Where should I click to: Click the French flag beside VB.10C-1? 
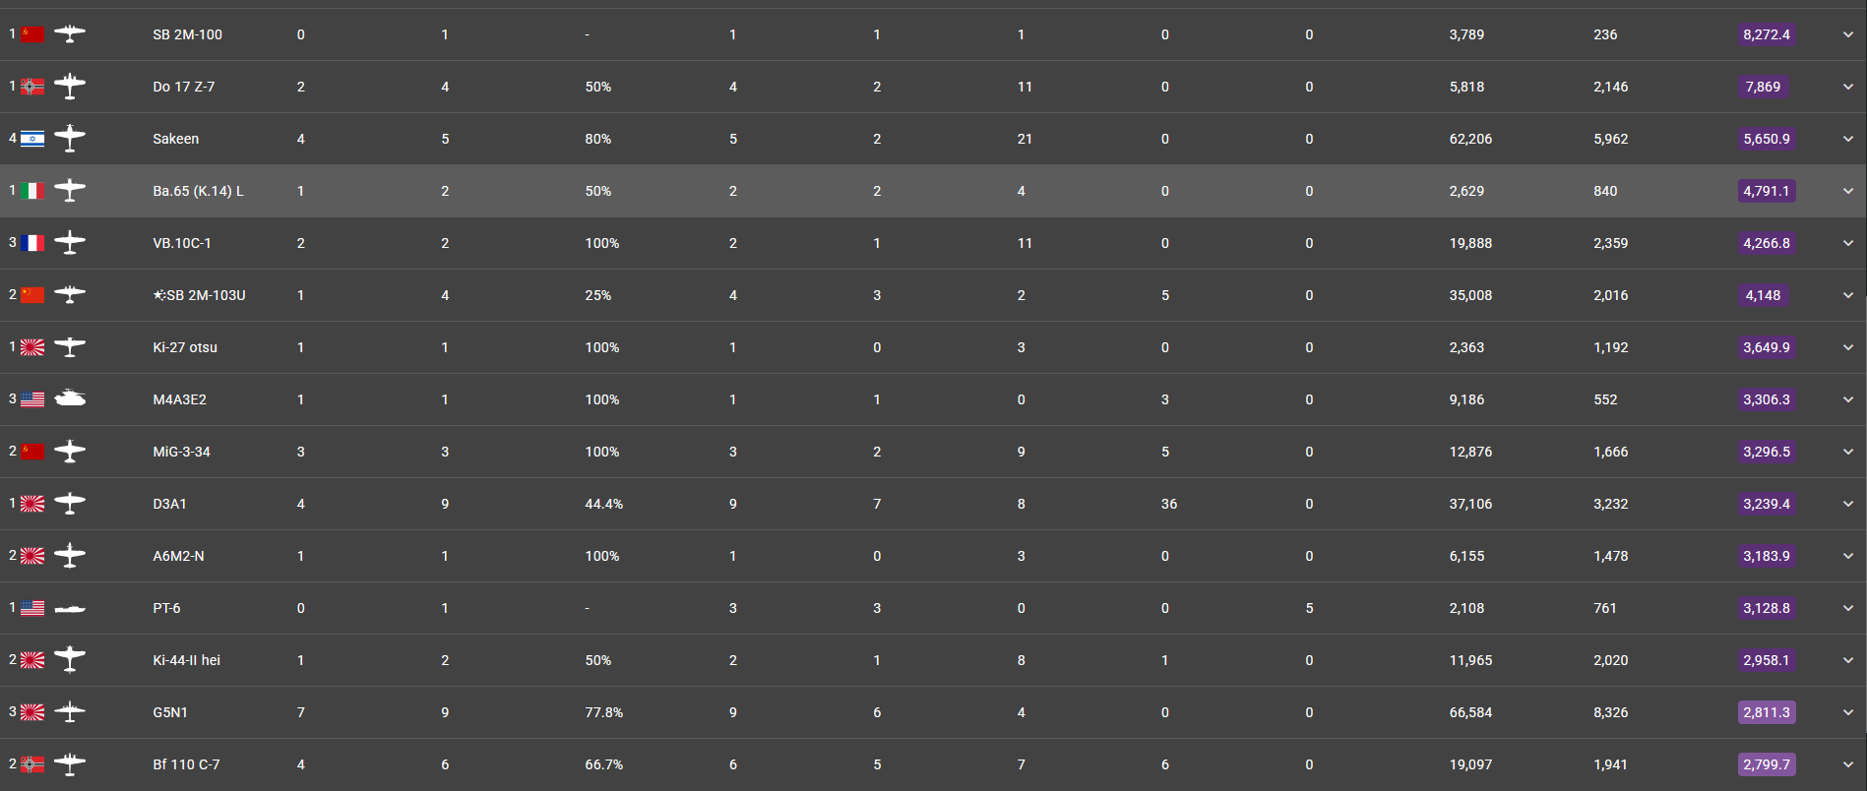coord(32,243)
